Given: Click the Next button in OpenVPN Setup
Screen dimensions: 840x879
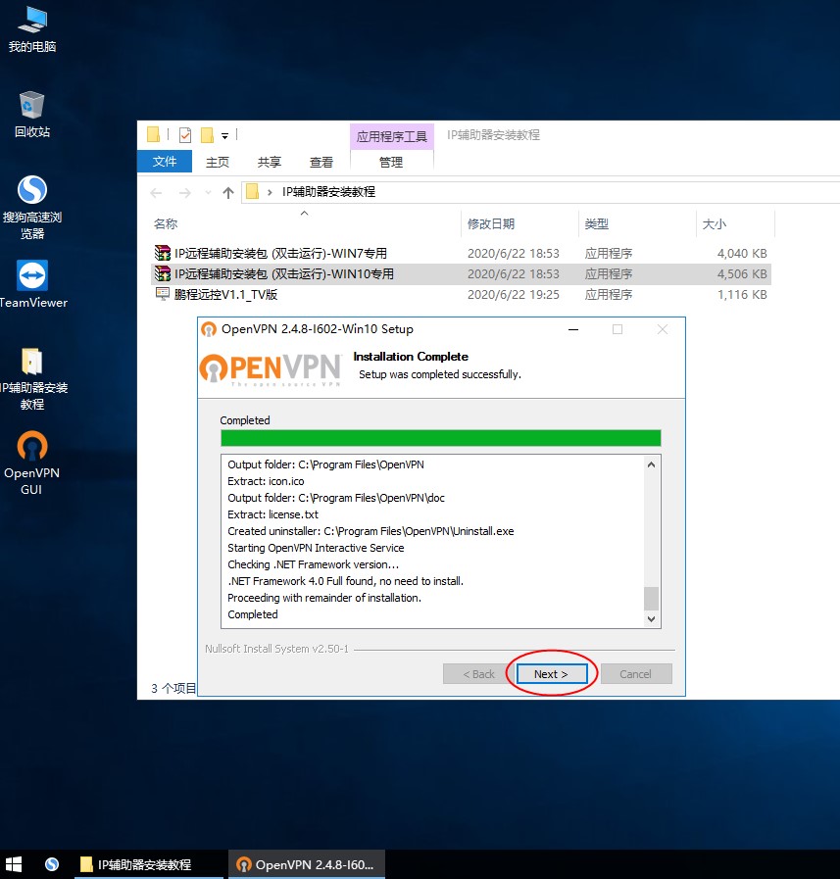Looking at the screenshot, I should 551,674.
